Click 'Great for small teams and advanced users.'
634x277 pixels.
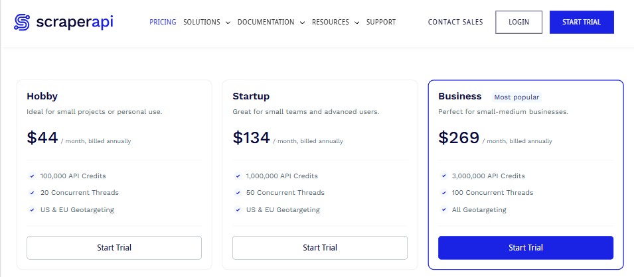click(x=305, y=112)
